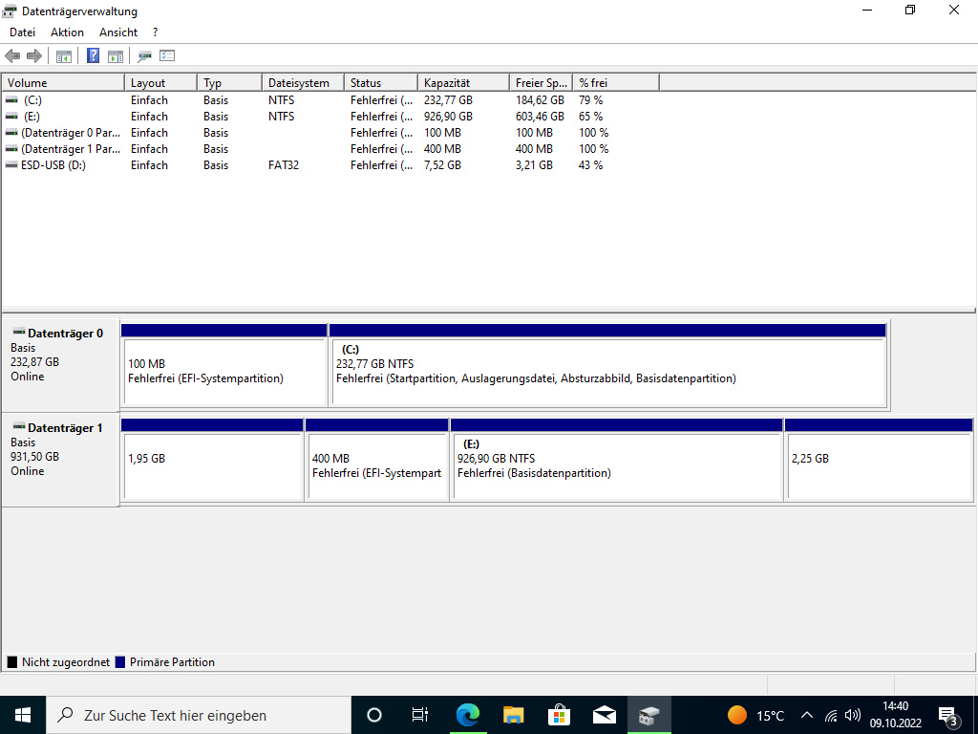The image size is (978, 734).
Task: Open the notification center icon
Action: (x=948, y=716)
